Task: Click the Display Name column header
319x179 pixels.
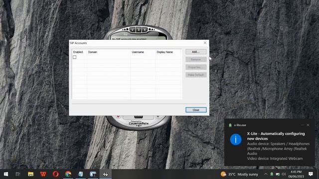Action: click(168, 52)
